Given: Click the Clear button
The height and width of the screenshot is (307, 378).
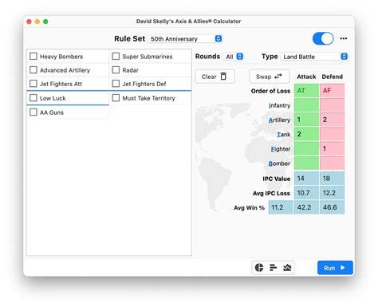Looking at the screenshot, I should (x=215, y=77).
